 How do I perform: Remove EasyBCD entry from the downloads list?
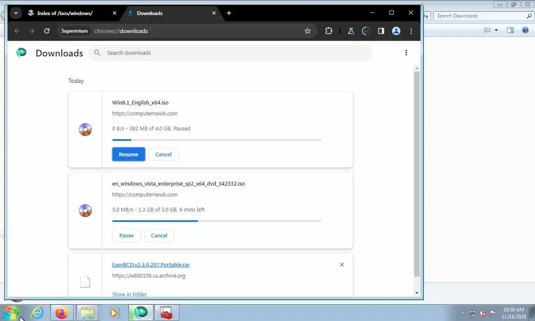tap(342, 265)
